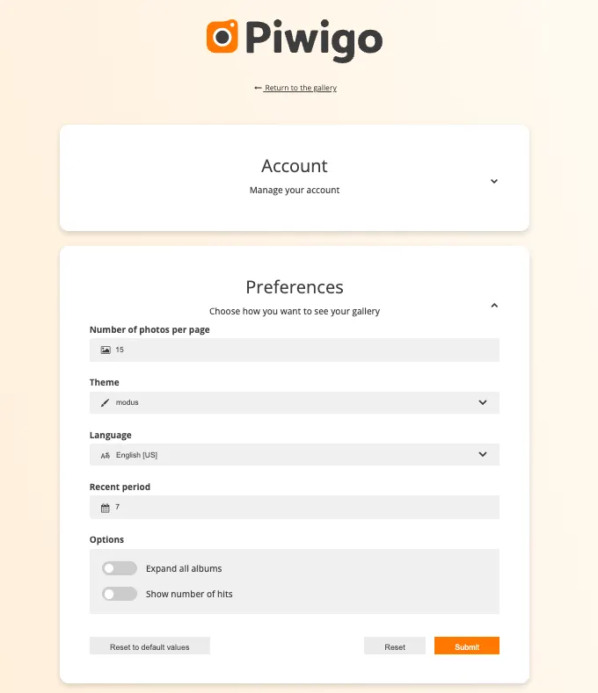Click the left arrow beside Return to gallery
Image resolution: width=598 pixels, height=693 pixels.
(x=258, y=88)
